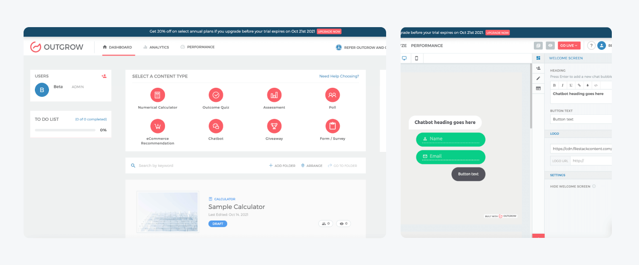Screen dimensions: 639x265
Task: Click the preview vertical scrollbar
Action: (x=531, y=96)
